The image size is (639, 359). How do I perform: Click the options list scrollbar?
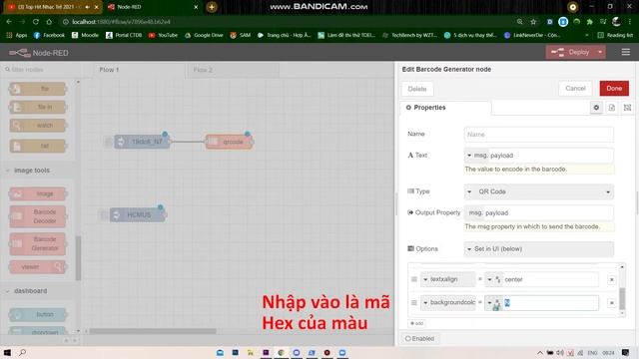[622, 298]
